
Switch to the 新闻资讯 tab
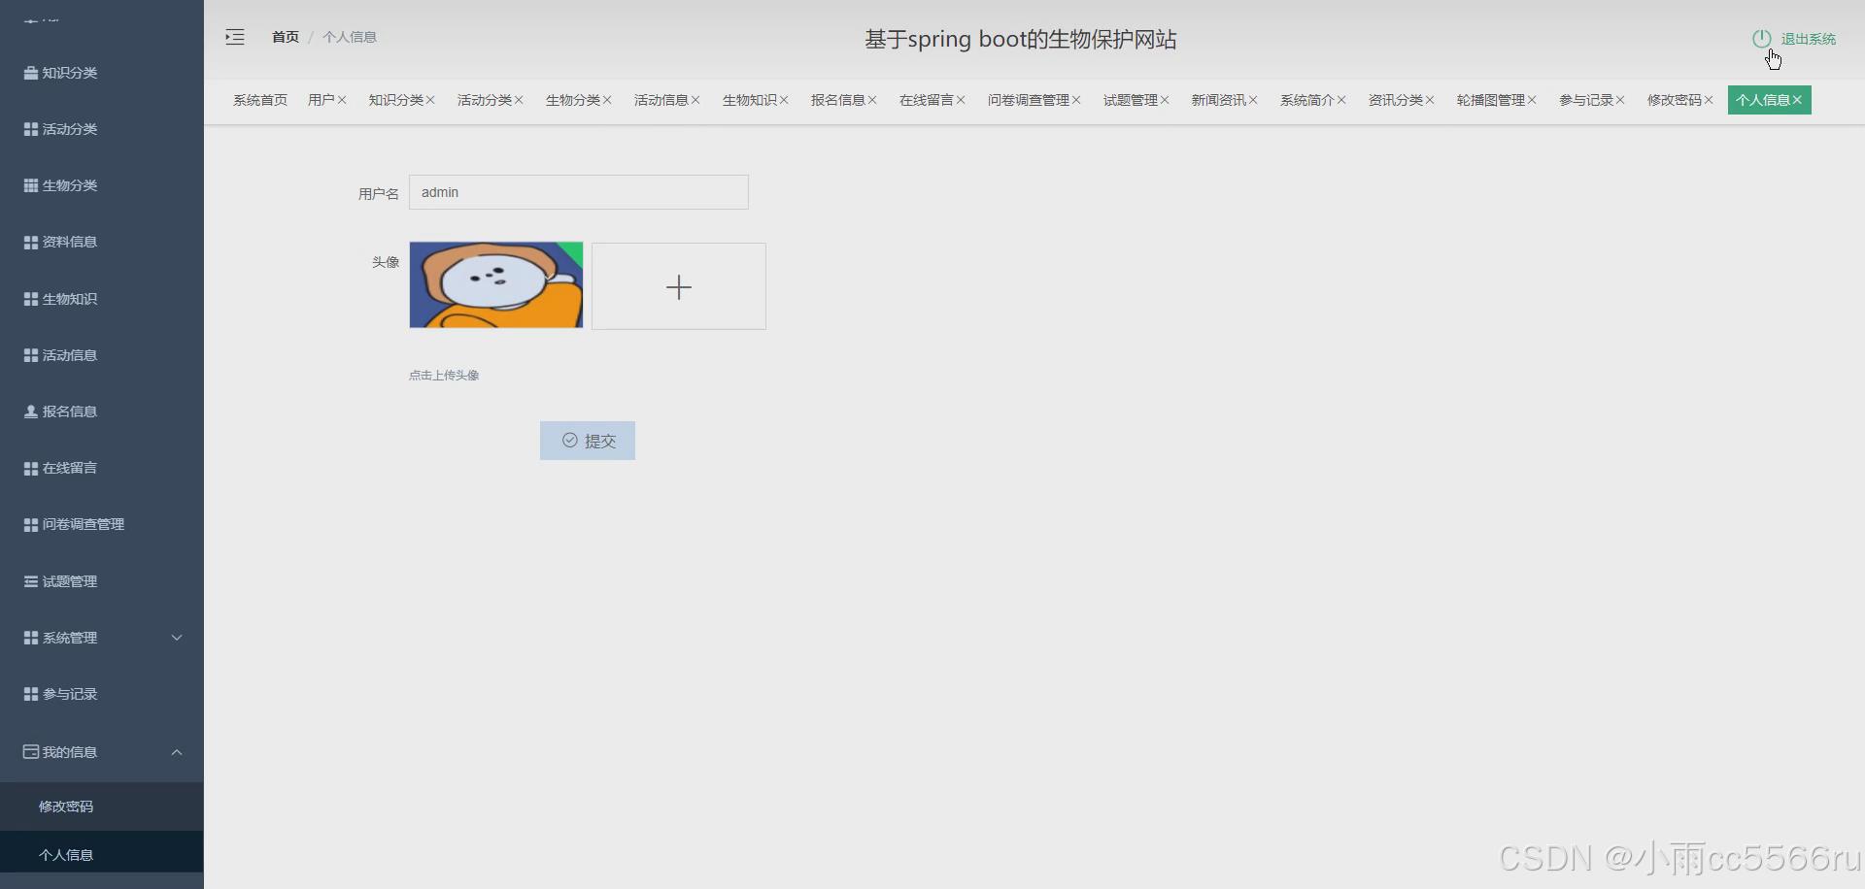click(x=1217, y=99)
